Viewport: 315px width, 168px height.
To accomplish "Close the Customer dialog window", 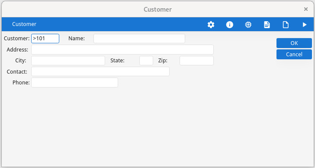I will 306,9.
